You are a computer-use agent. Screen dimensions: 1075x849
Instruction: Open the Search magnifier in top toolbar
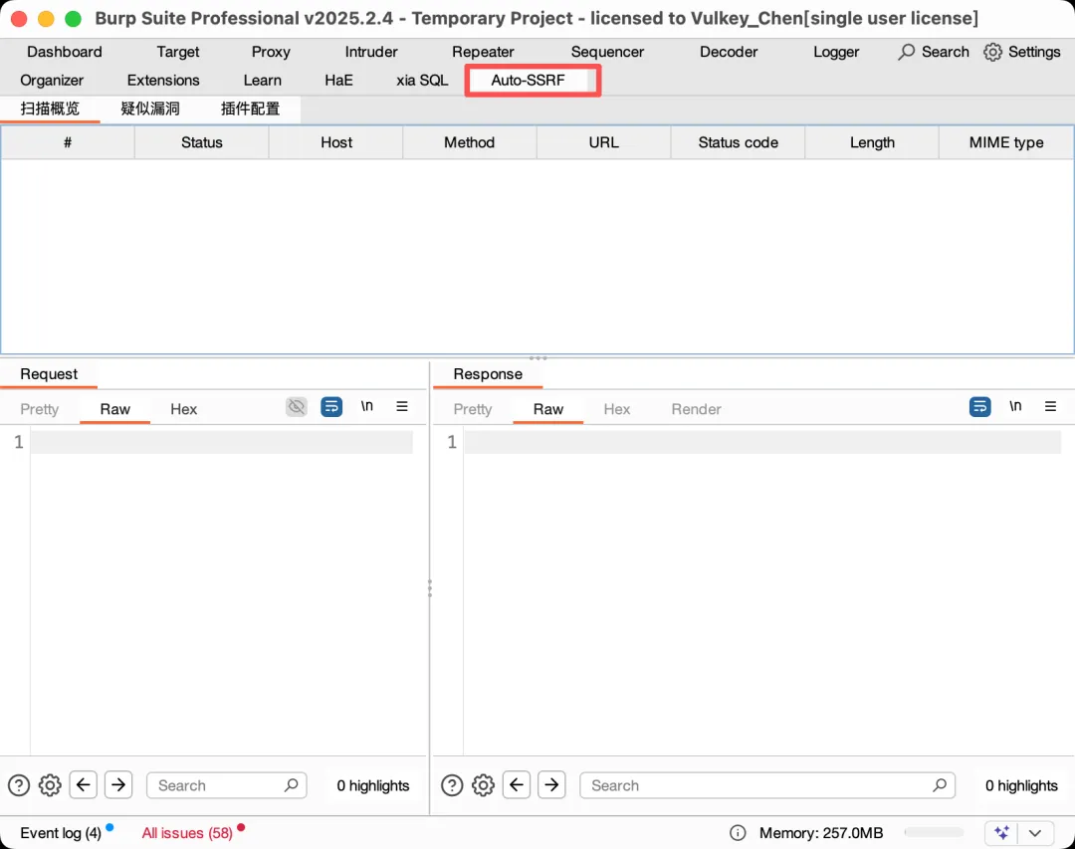(907, 52)
